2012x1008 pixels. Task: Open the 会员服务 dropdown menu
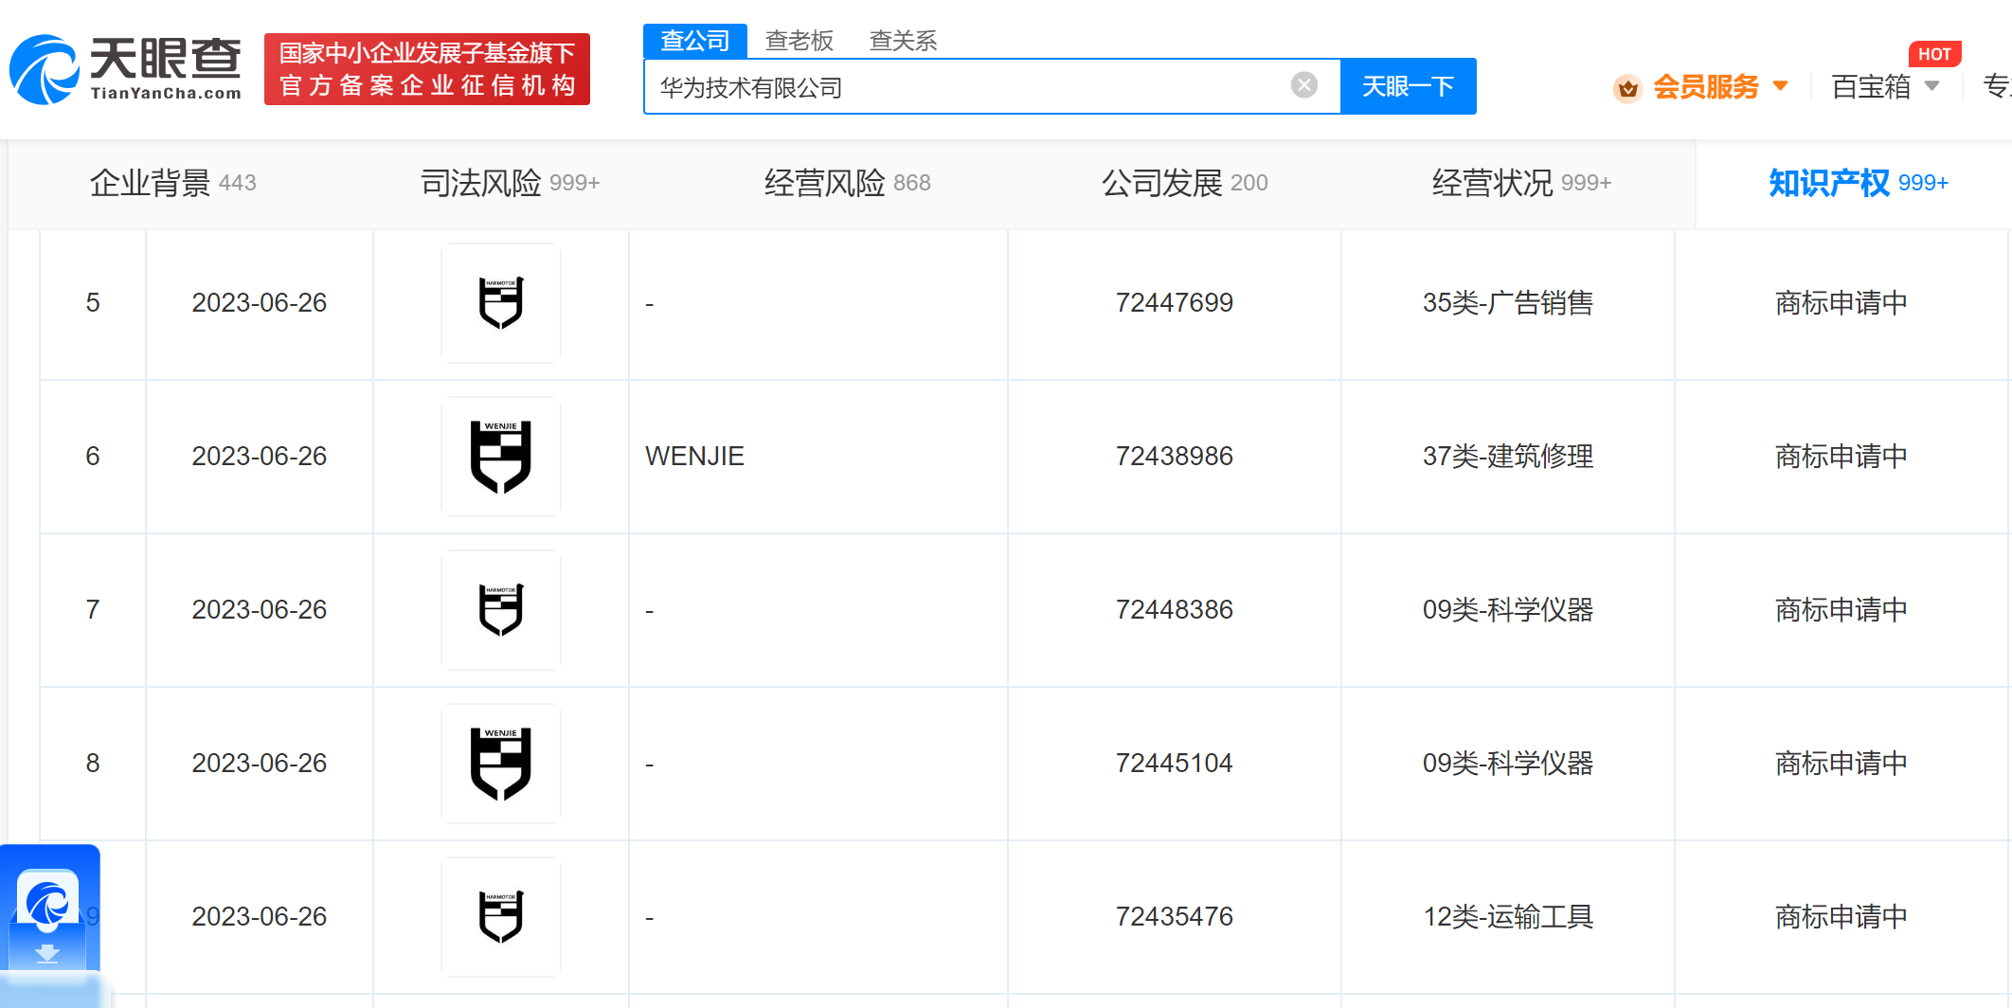pyautogui.click(x=1705, y=87)
